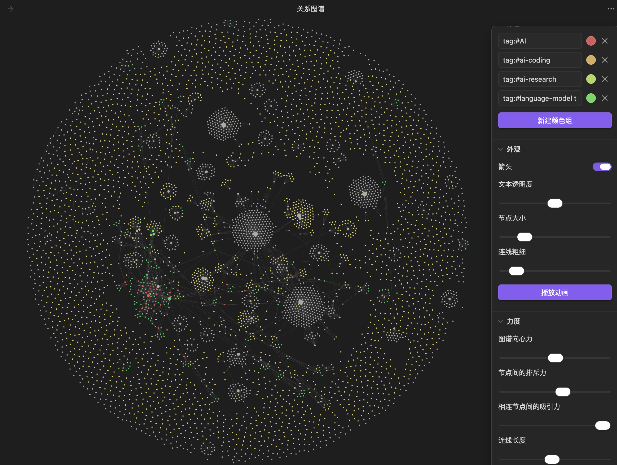Open the red color swatch for tag:#AI
The image size is (617, 465).
tap(591, 41)
